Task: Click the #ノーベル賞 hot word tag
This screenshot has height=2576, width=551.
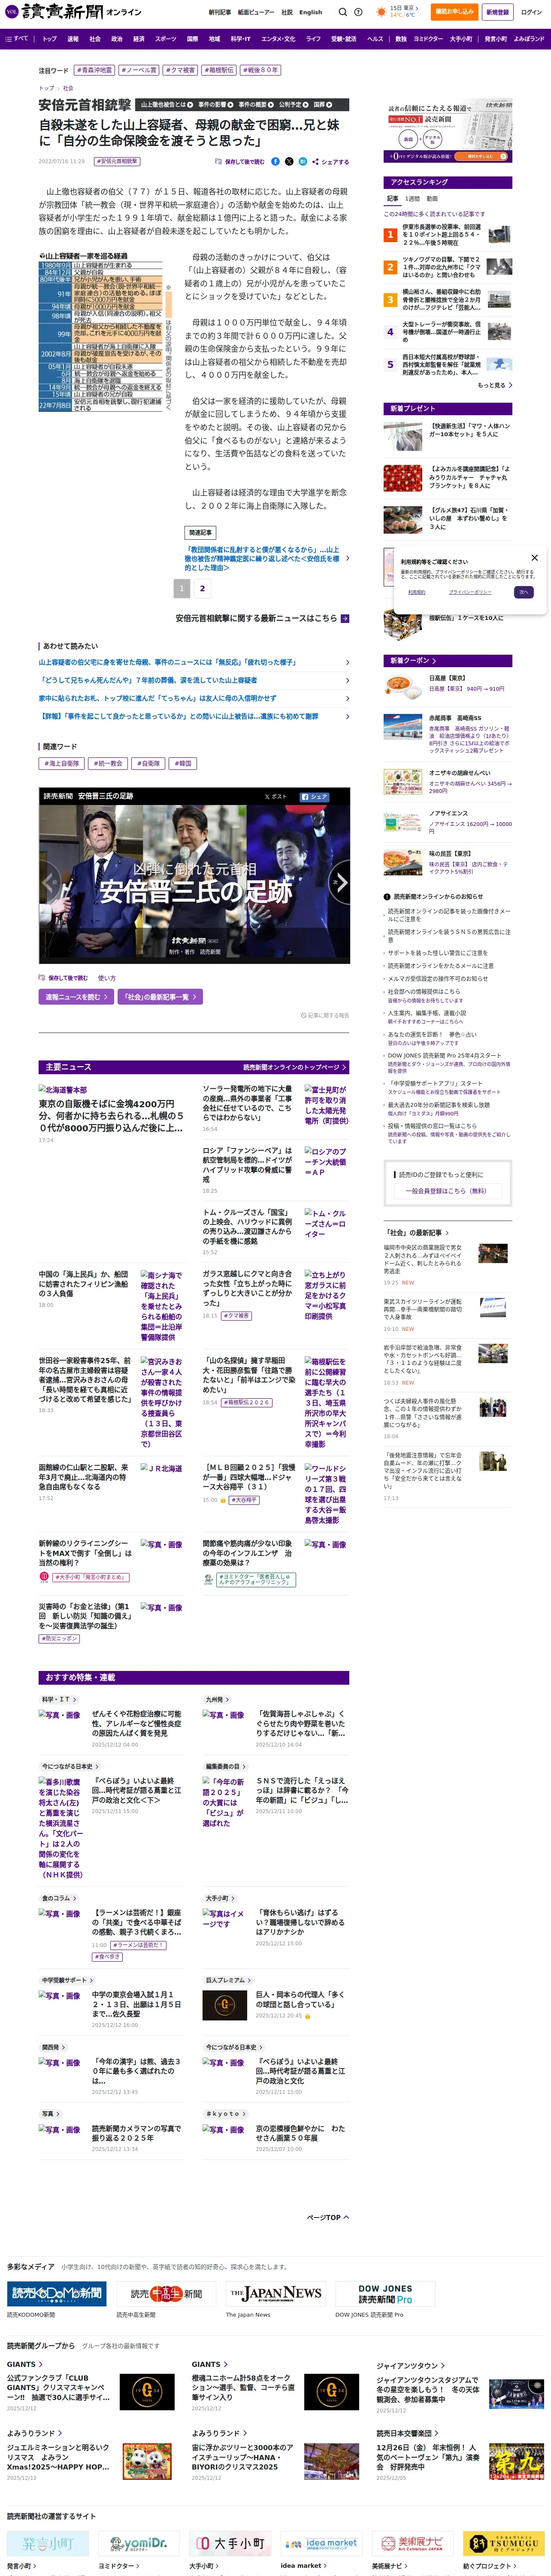Action: click(139, 70)
